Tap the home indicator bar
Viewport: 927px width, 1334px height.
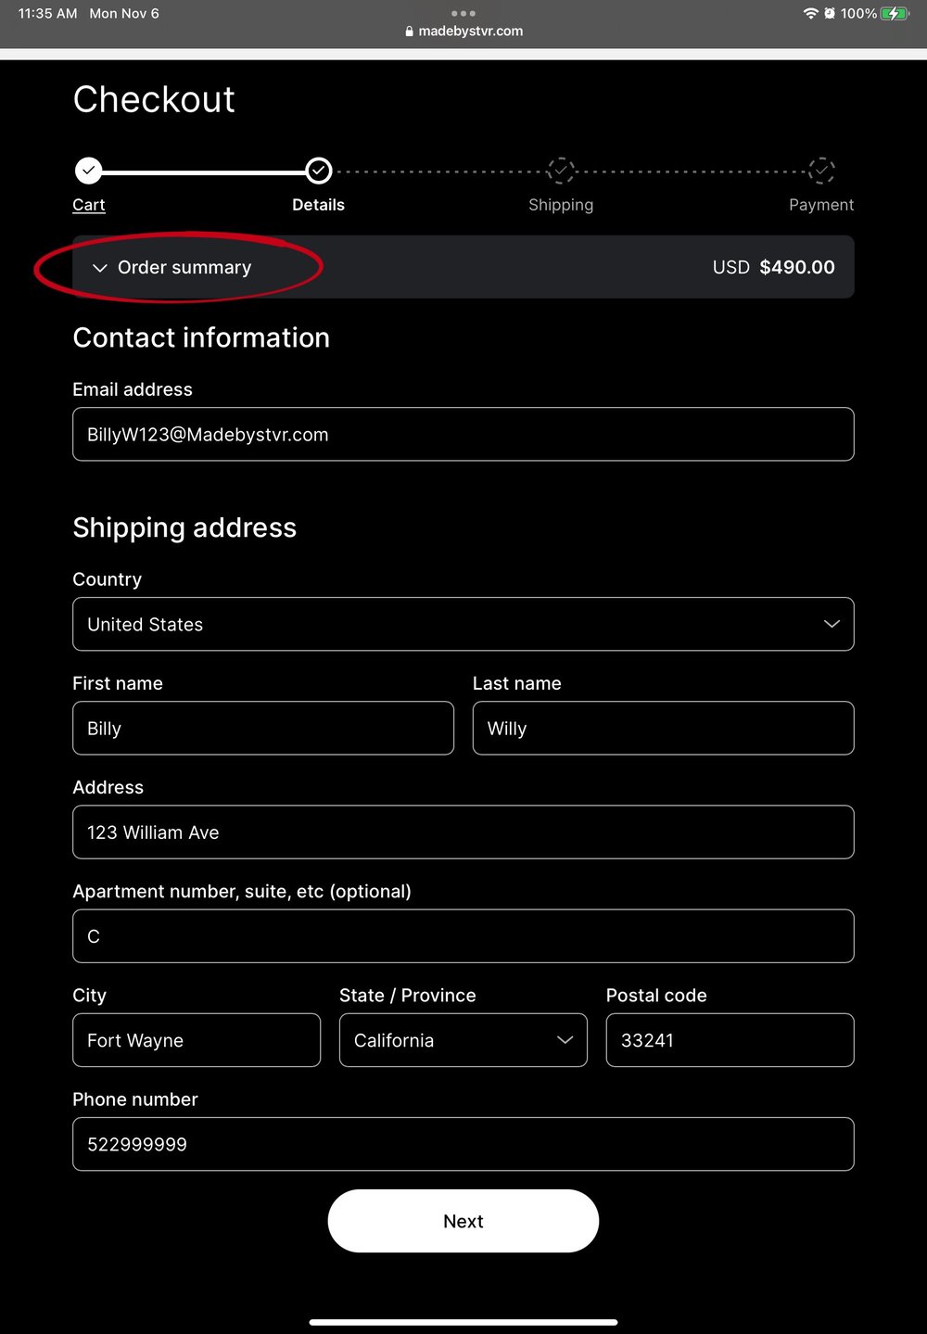click(x=463, y=1322)
